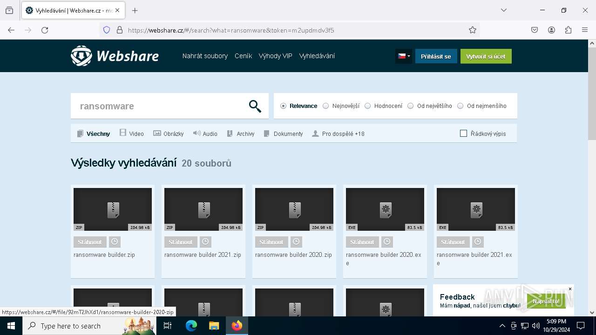Open clock icon for ransomware builder 2020.zip
596x335 pixels.
pos(296,242)
